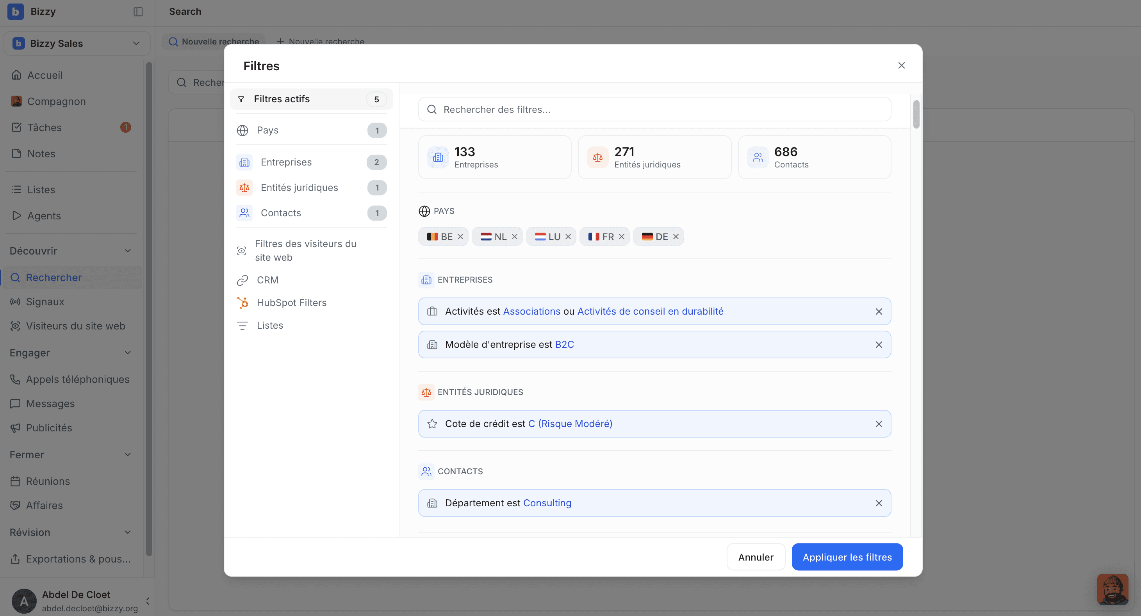This screenshot has height=616, width=1141.
Task: Open the Bizzy Sales workspace dropdown
Action: click(77, 43)
